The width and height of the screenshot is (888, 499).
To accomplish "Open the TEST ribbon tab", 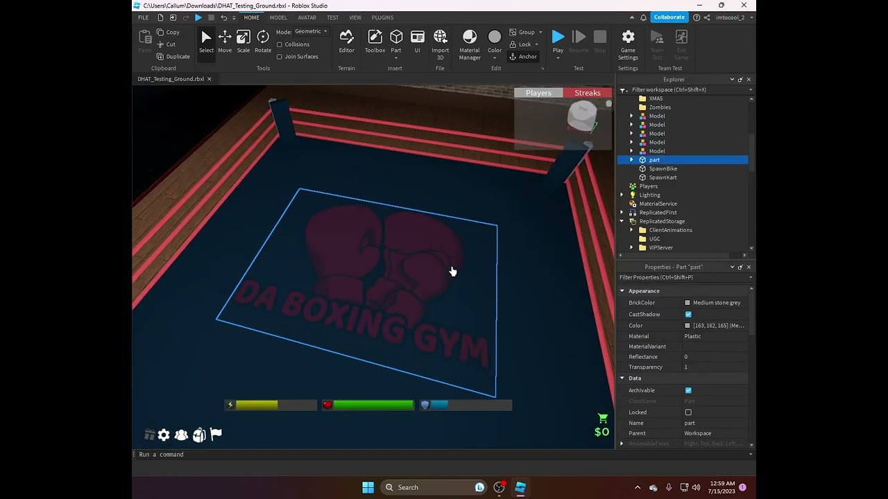I will pyautogui.click(x=333, y=17).
